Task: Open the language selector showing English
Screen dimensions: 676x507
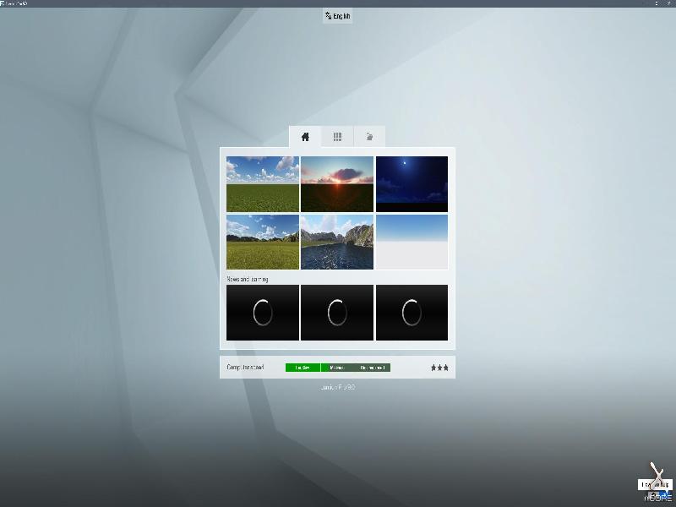Action: 337,16
